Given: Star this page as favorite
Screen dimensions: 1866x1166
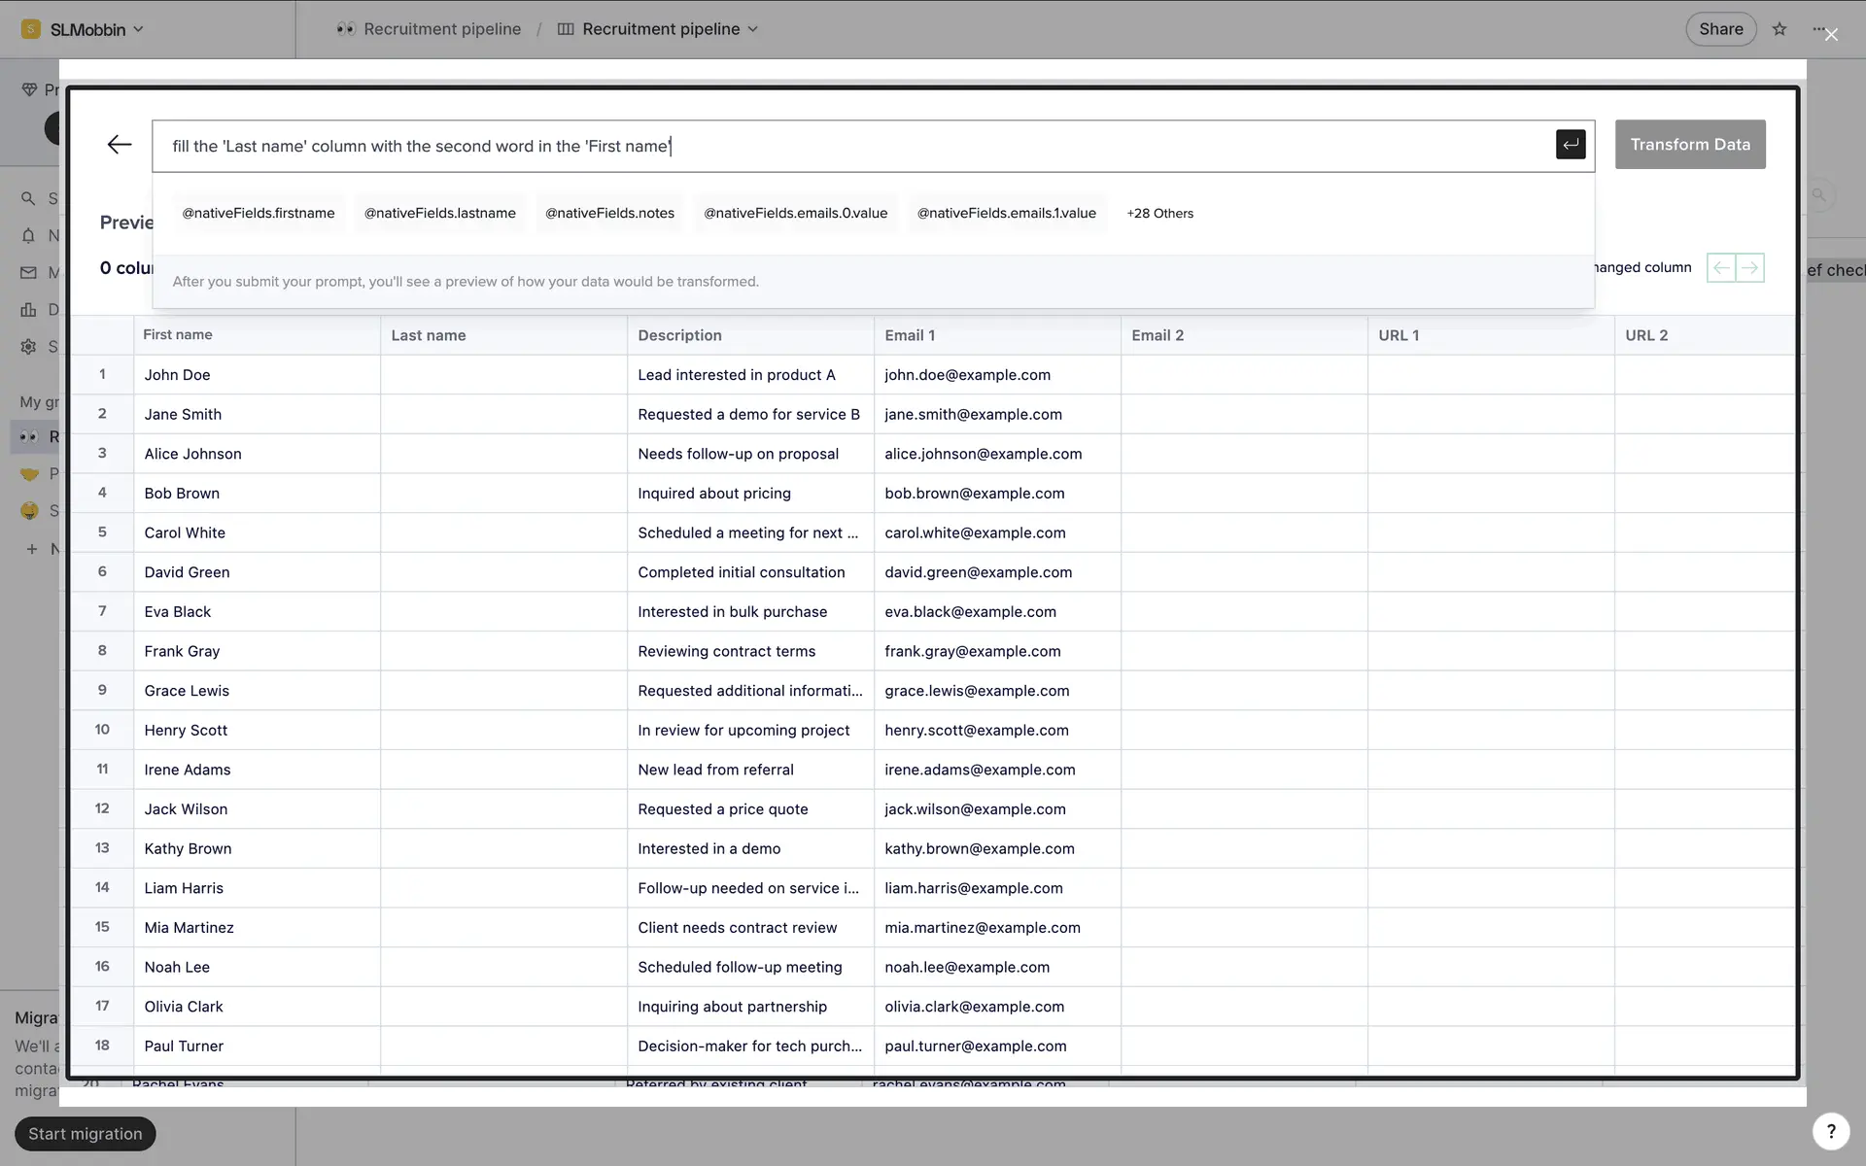Looking at the screenshot, I should (1780, 29).
